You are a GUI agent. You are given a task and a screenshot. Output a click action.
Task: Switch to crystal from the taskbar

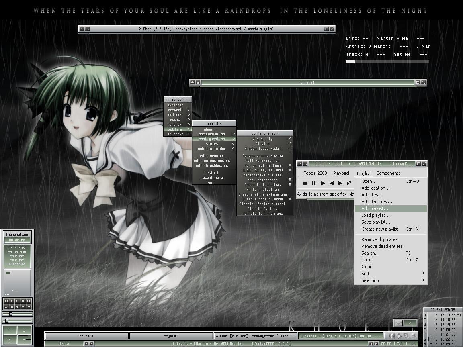[171, 336]
